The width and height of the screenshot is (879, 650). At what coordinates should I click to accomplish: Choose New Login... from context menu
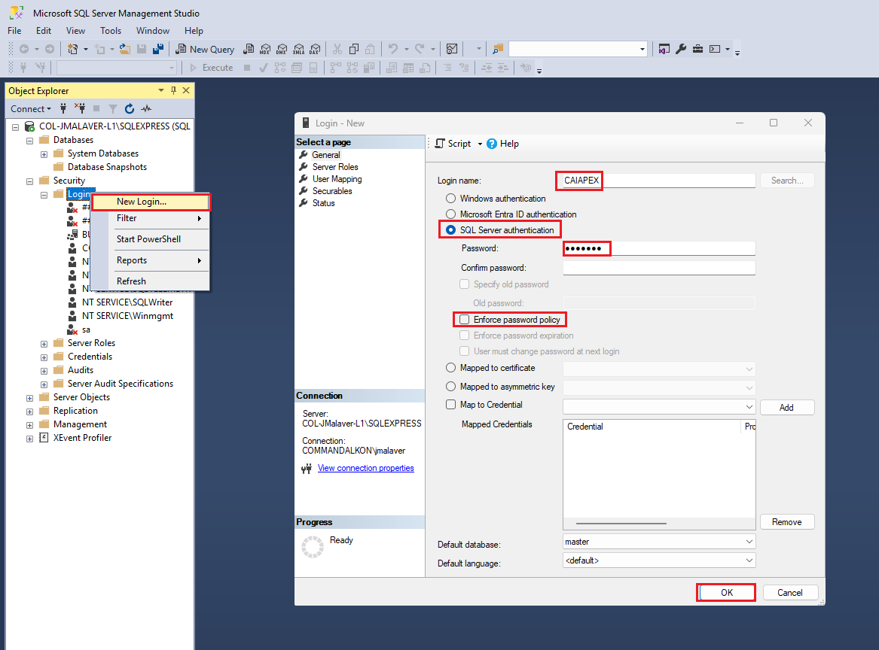(151, 202)
